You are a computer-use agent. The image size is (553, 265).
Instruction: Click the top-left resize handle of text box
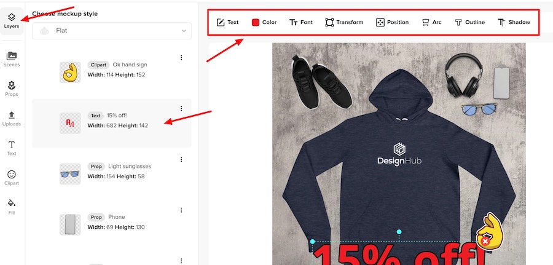click(x=312, y=242)
